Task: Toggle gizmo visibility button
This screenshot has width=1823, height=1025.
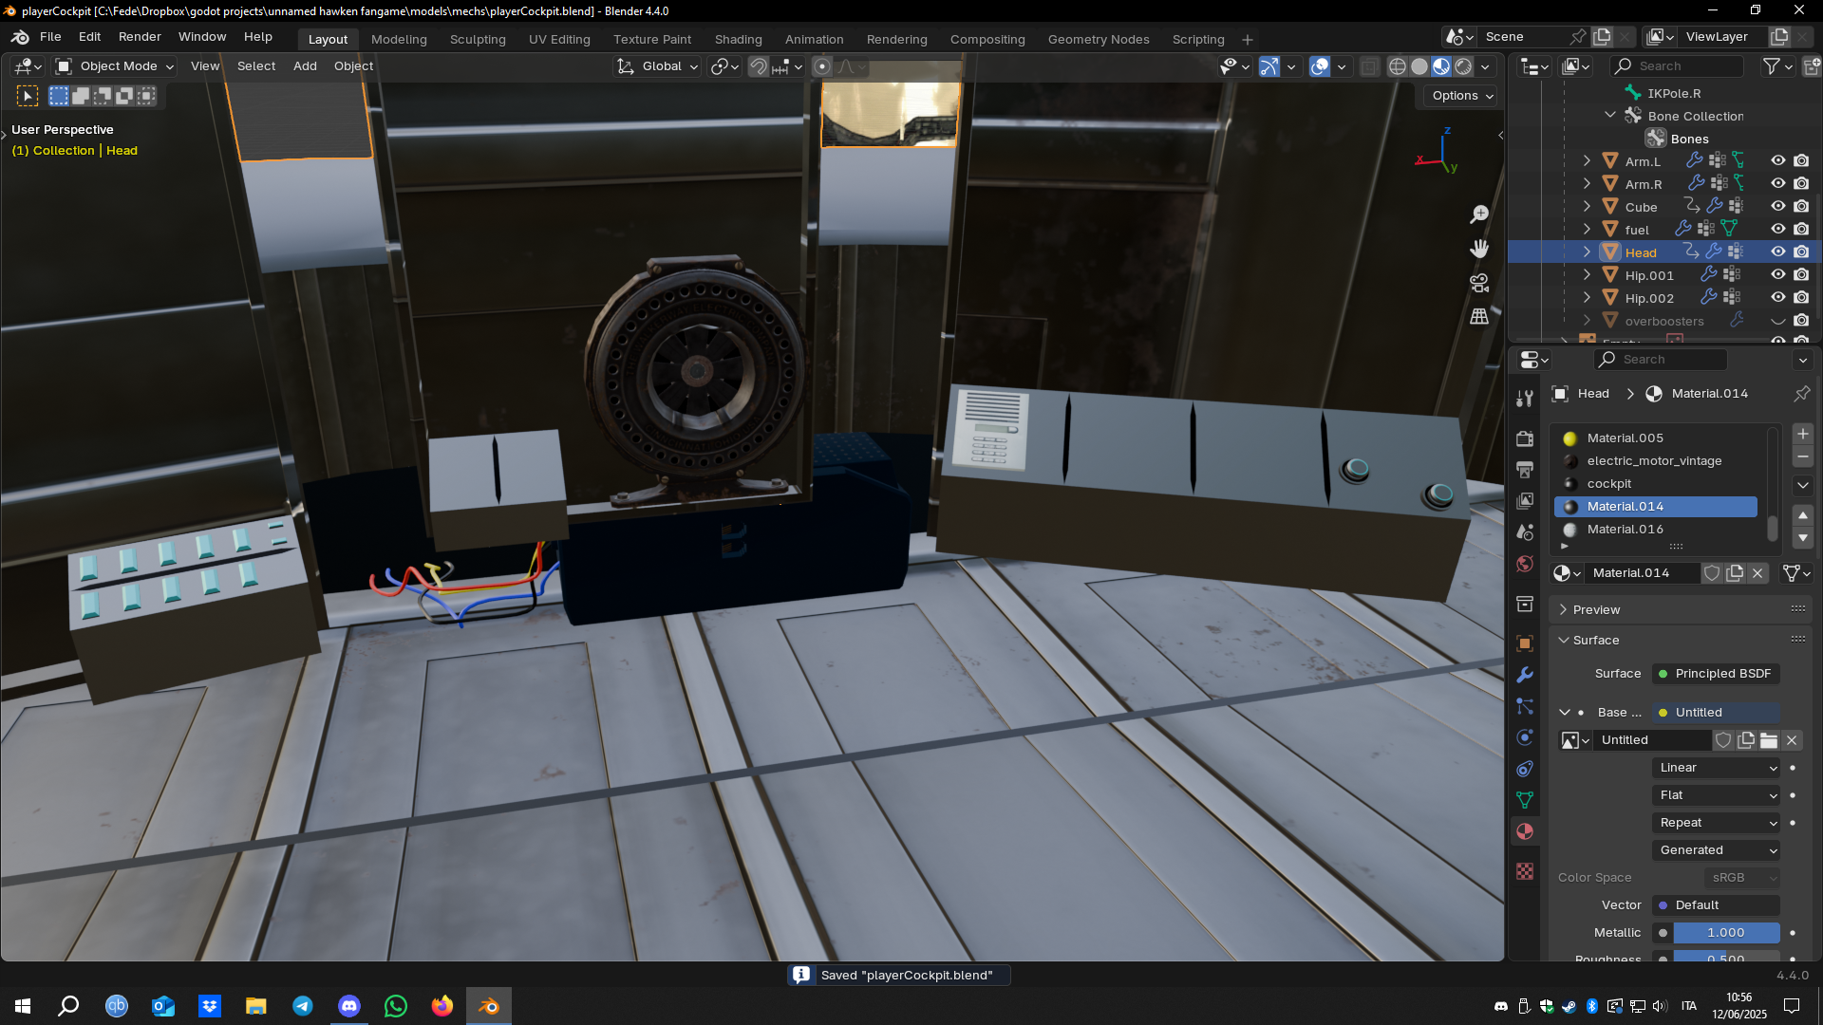Action: point(1269,66)
